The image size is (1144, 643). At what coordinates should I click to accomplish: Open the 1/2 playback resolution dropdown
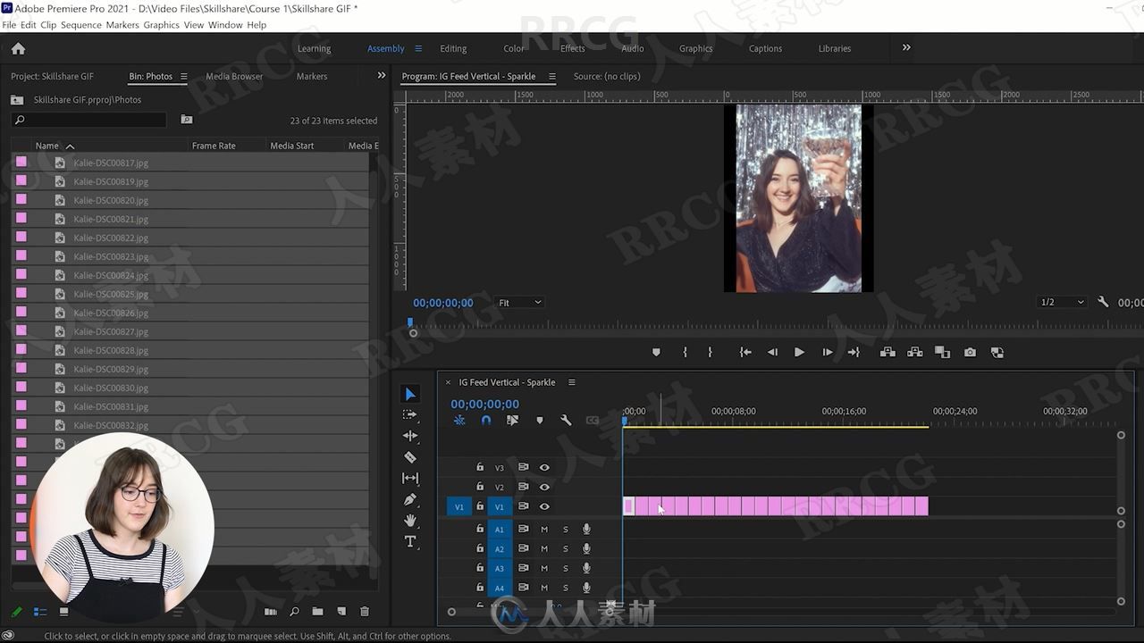point(1062,302)
